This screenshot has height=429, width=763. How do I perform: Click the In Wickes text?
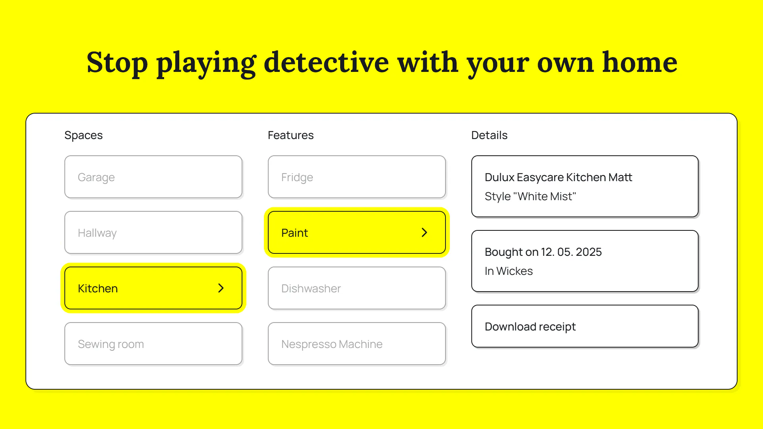point(509,271)
